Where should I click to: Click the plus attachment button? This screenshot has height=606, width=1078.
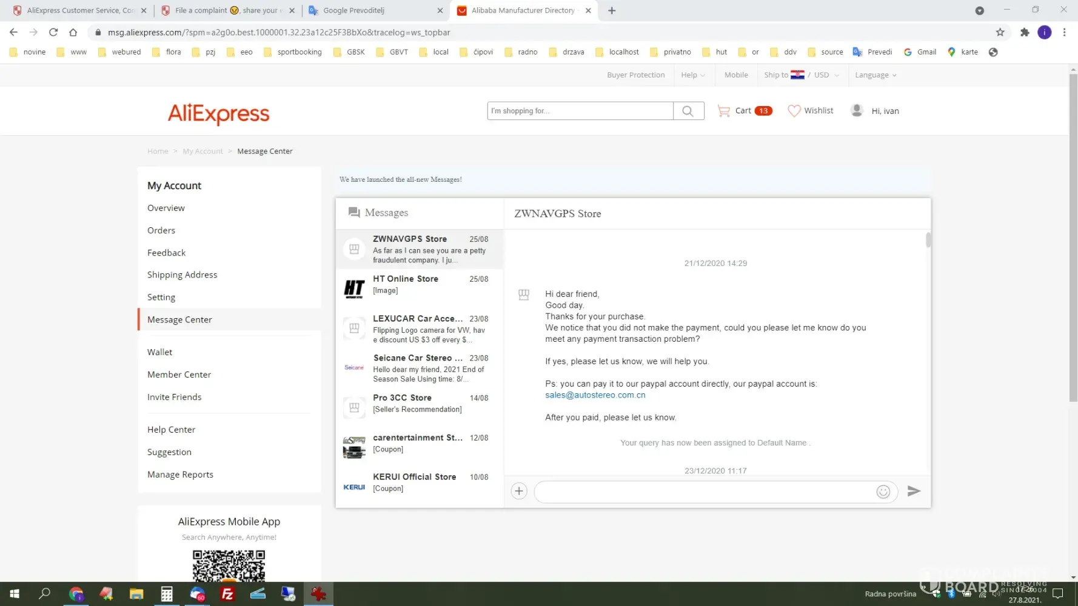point(519,491)
